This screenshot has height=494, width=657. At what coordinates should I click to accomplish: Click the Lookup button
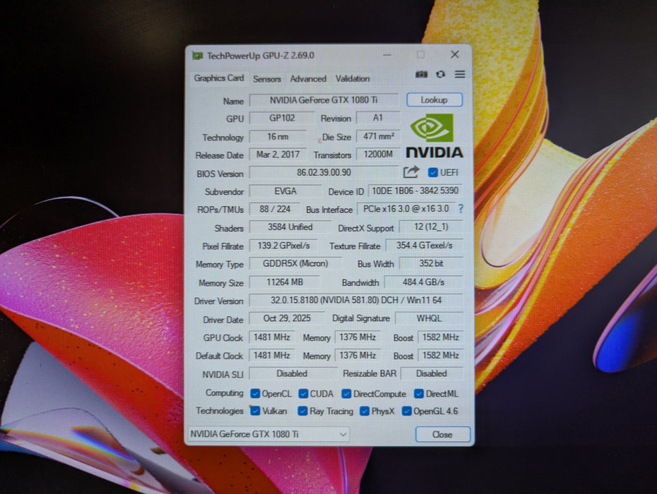tap(434, 100)
